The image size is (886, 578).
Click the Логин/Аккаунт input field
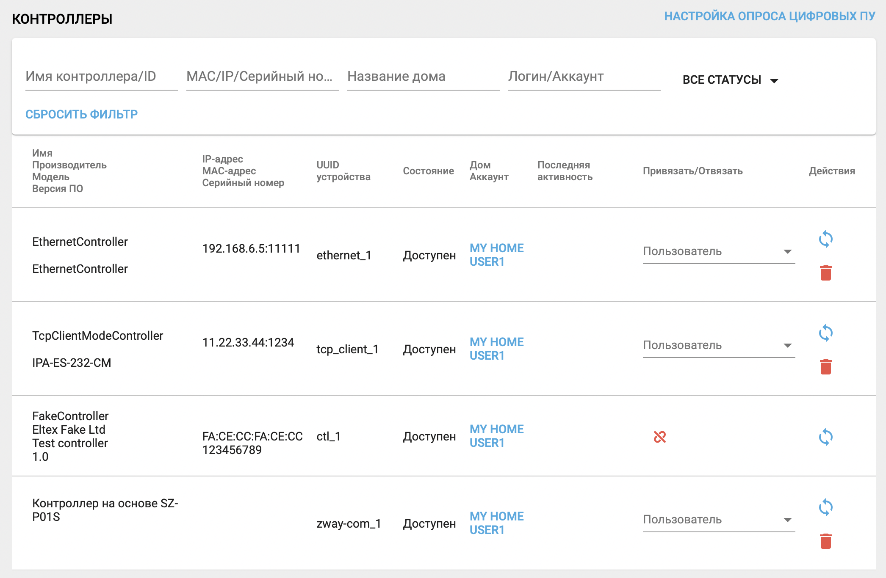pos(584,77)
